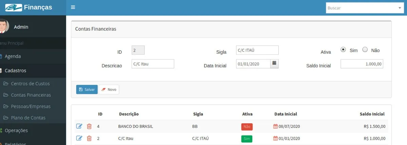The height and width of the screenshot is (145, 407).
Task: Click the Sigla column header
Action: tap(198, 114)
